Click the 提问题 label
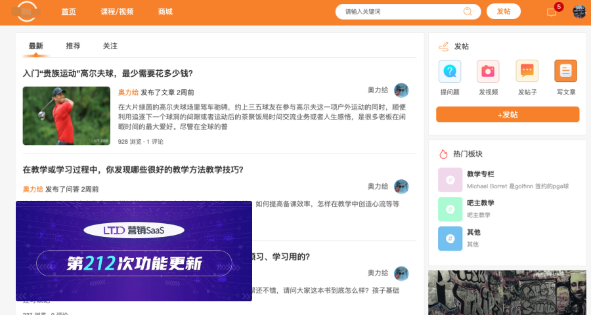 450,92
